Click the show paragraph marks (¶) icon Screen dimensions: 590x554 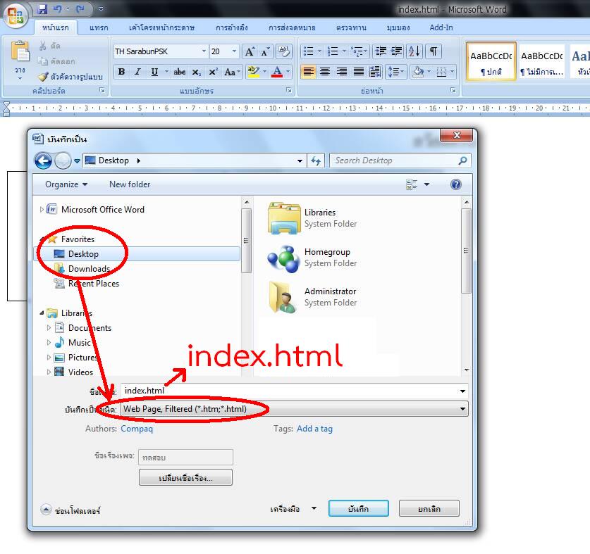434,51
